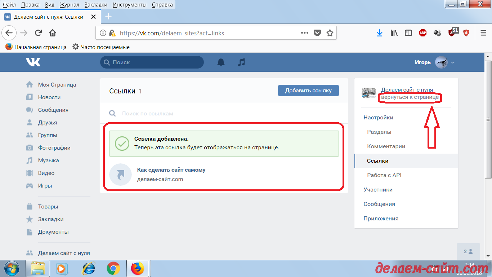Open Firefox downloads arrow icon
This screenshot has height=277, width=492.
pyautogui.click(x=379, y=33)
